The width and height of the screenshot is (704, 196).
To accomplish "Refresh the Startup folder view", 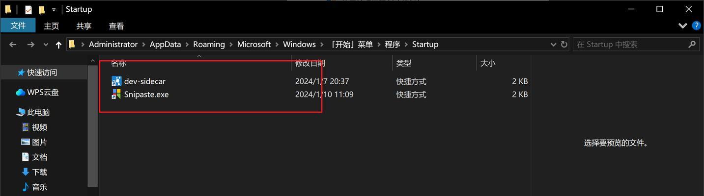I will click(563, 44).
